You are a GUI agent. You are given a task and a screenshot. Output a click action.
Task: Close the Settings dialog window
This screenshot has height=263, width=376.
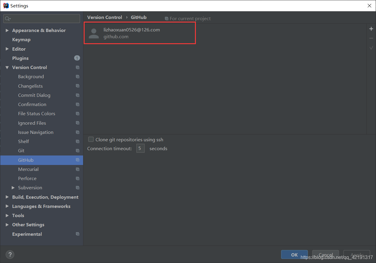[x=369, y=6]
